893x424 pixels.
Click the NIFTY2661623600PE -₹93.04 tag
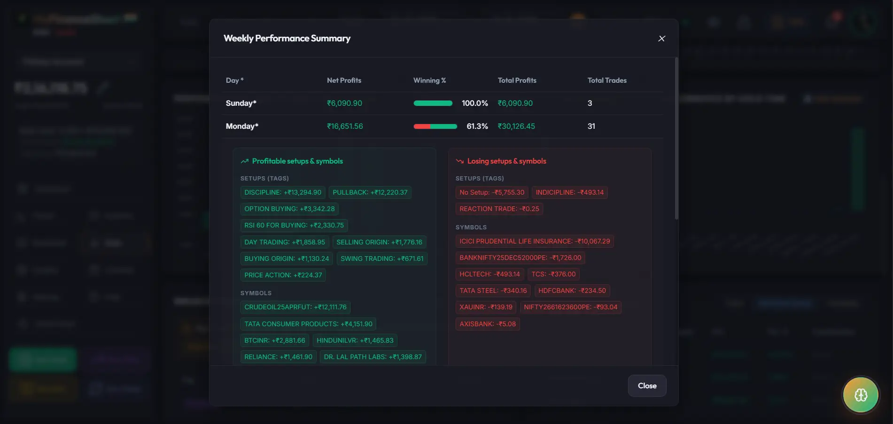click(x=571, y=307)
